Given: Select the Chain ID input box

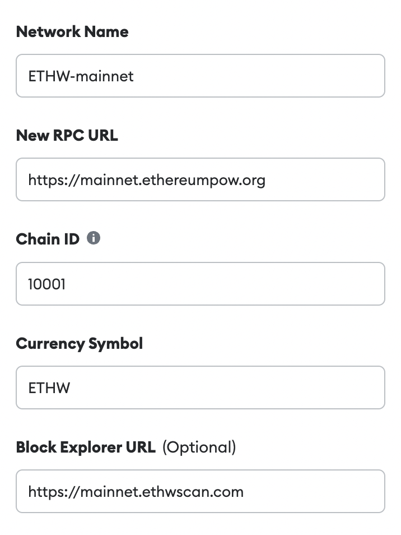Looking at the screenshot, I should (x=200, y=284).
